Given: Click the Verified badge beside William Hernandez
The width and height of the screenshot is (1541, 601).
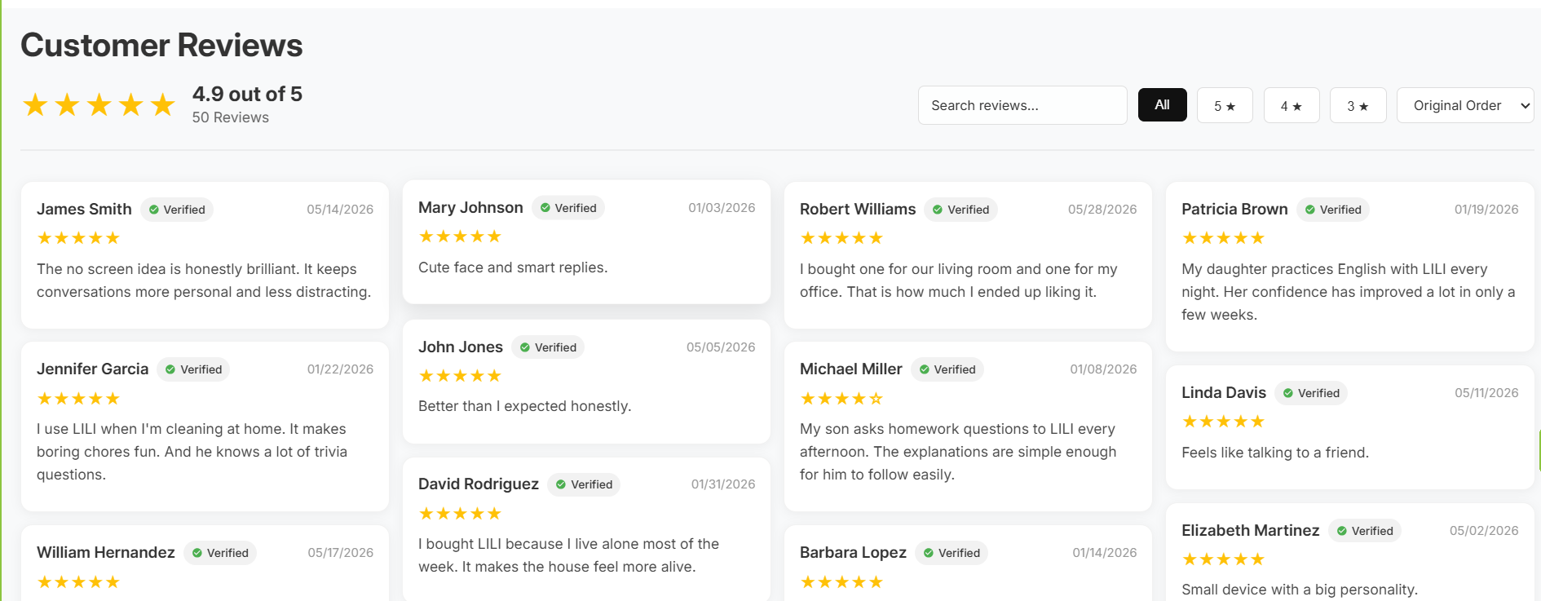Looking at the screenshot, I should point(220,553).
